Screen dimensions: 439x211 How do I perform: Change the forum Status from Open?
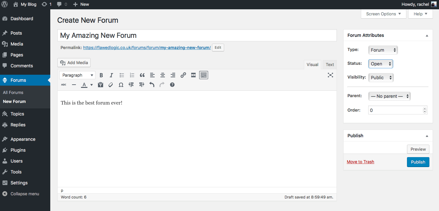(380, 64)
